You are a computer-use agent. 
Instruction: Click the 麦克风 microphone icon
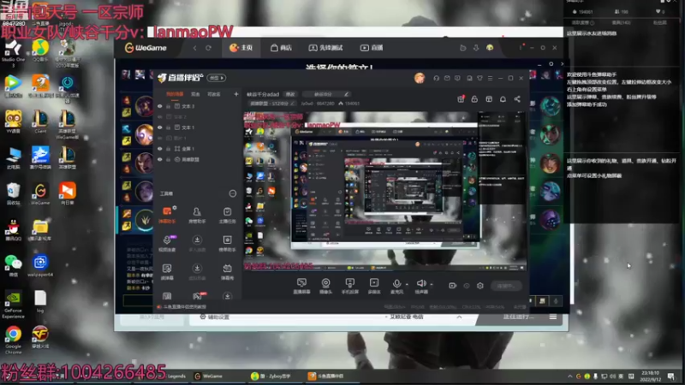[396, 286]
